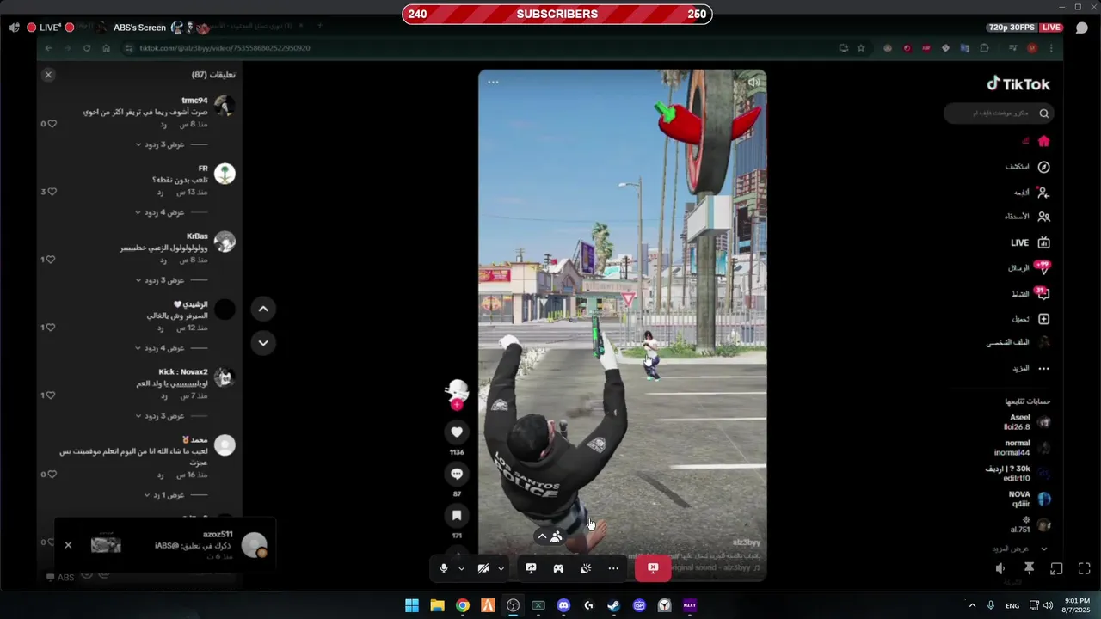The image size is (1101, 619).
Task: Reload the page in browser toolbar
Action: click(x=87, y=48)
